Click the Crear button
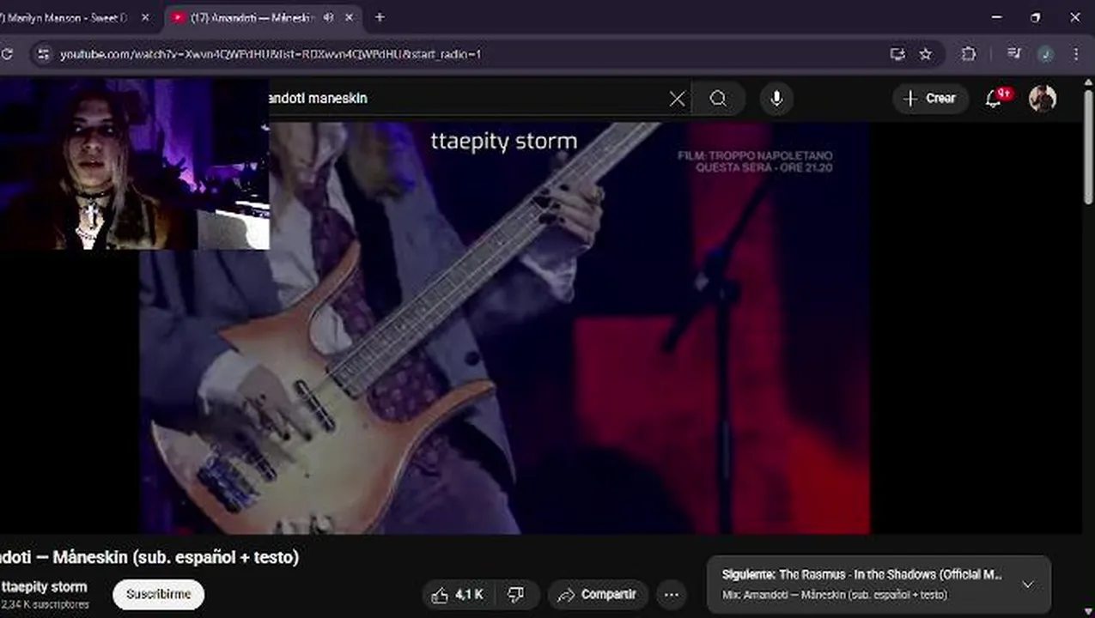The image size is (1095, 618). pos(930,99)
